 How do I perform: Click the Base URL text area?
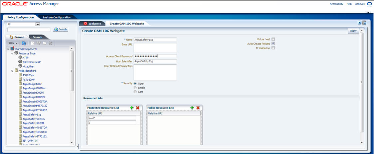(155, 48)
